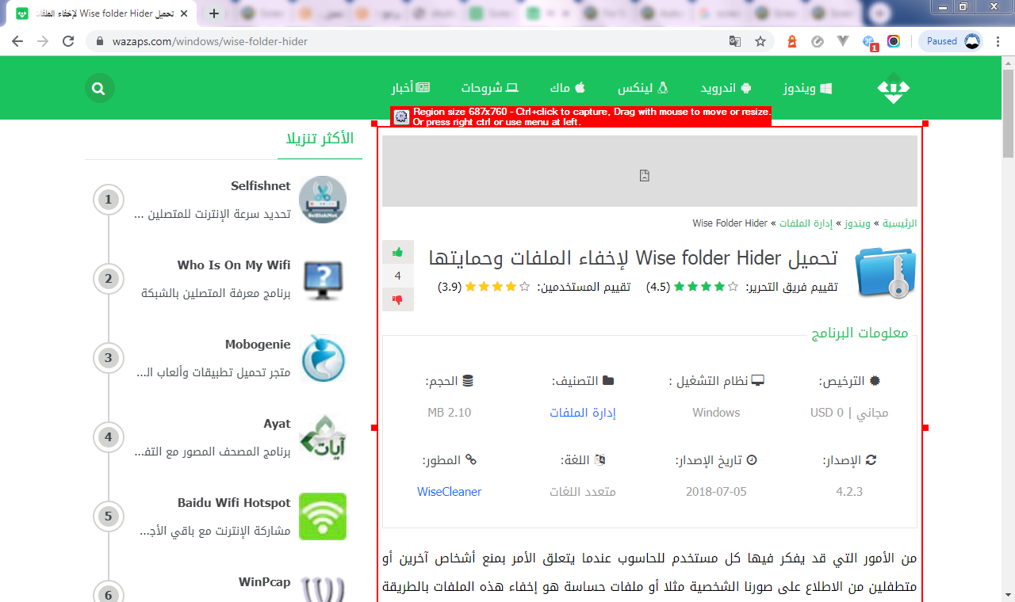Open the WinPcap title link
Viewport: 1015px width, 602px height.
(x=265, y=582)
